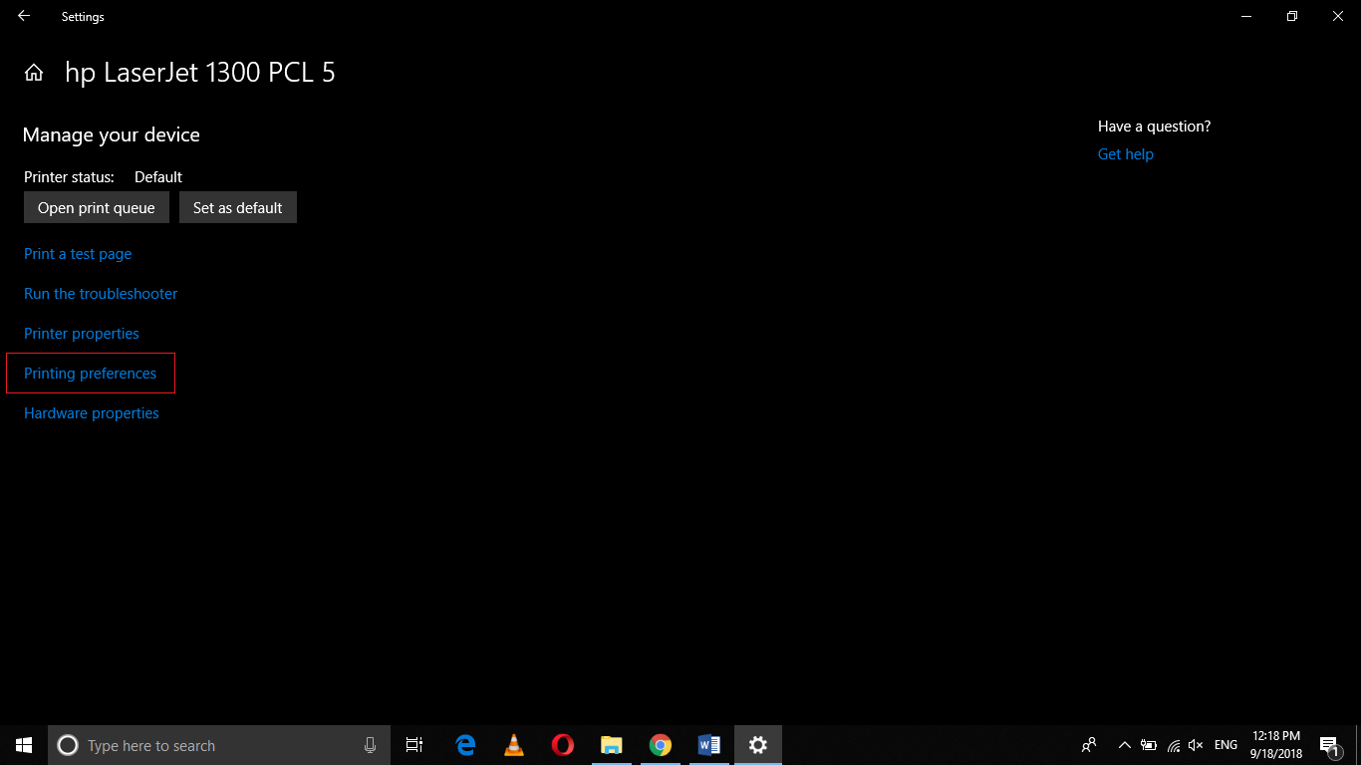
Task: Click the Get help link
Action: (x=1125, y=153)
